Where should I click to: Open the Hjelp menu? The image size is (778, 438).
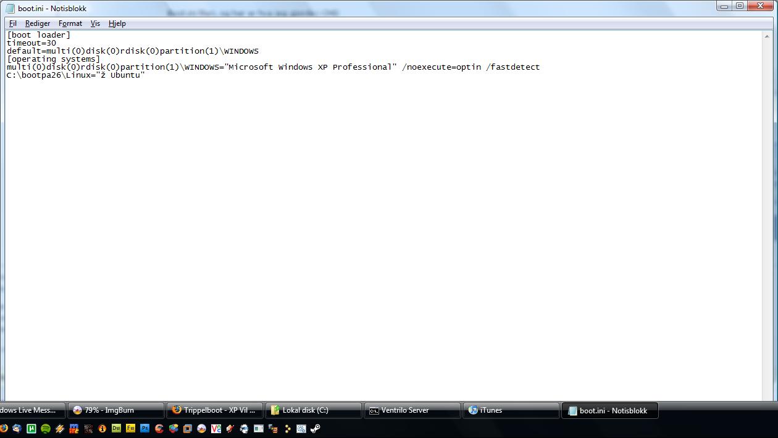pyautogui.click(x=117, y=23)
